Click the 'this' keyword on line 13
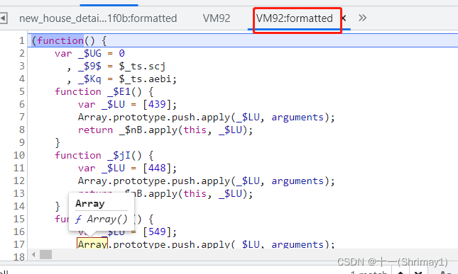The image size is (458, 274). [195, 193]
